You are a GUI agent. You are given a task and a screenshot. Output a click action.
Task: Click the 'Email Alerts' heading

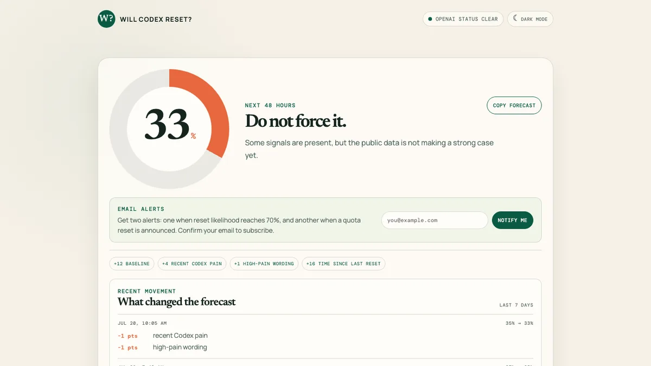(141, 209)
